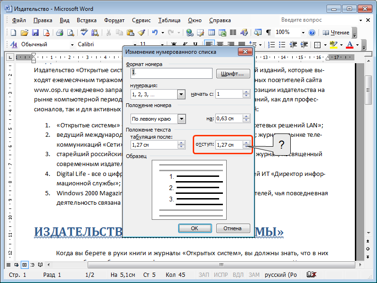Open the line spacing dropdown arrow
This screenshot has height=283, width=377.
(261, 45)
